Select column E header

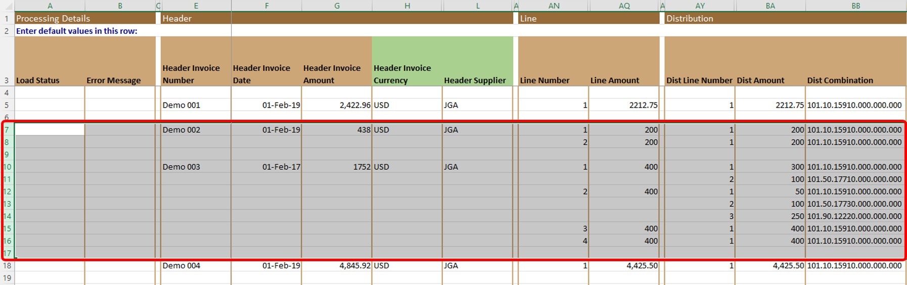[196, 6]
